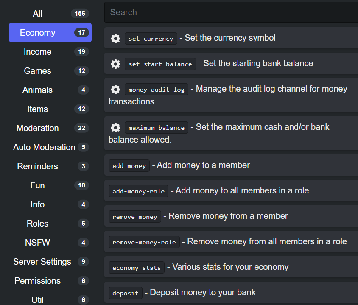Image resolution: width=358 pixels, height=305 pixels.
Task: Open the Permissions category
Action: [x=50, y=281]
